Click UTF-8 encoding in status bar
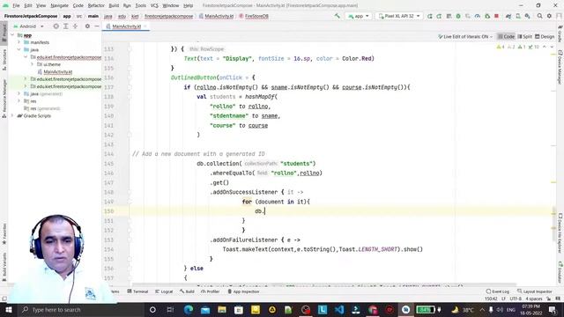 click(x=515, y=299)
